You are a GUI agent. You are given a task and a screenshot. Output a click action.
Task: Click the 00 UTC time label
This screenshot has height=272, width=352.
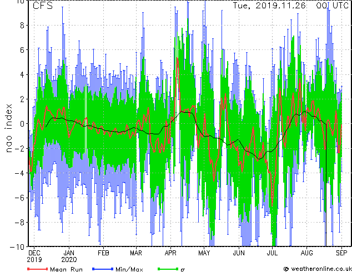(x=332, y=6)
